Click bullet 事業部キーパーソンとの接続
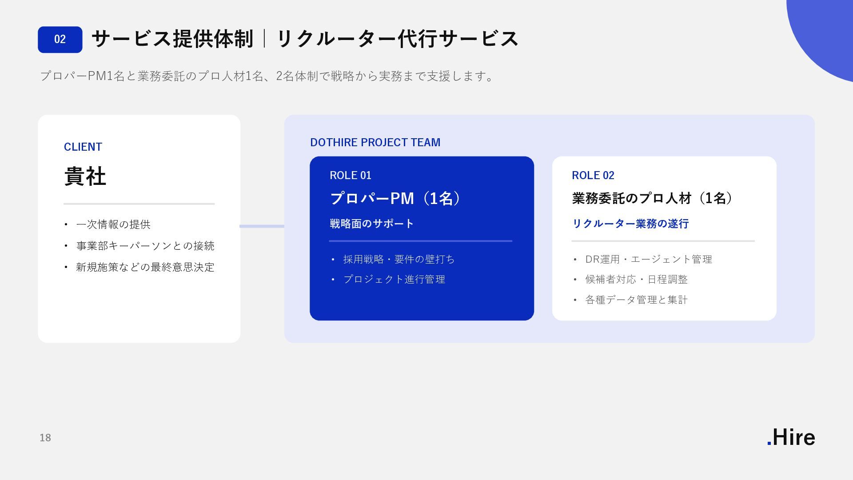 [x=145, y=246]
